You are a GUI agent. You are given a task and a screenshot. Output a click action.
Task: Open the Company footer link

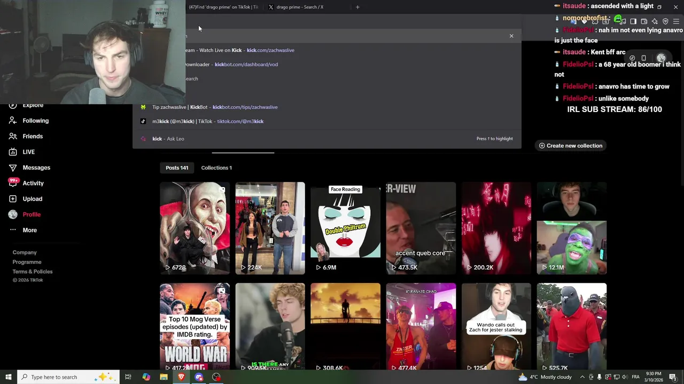[x=25, y=252]
